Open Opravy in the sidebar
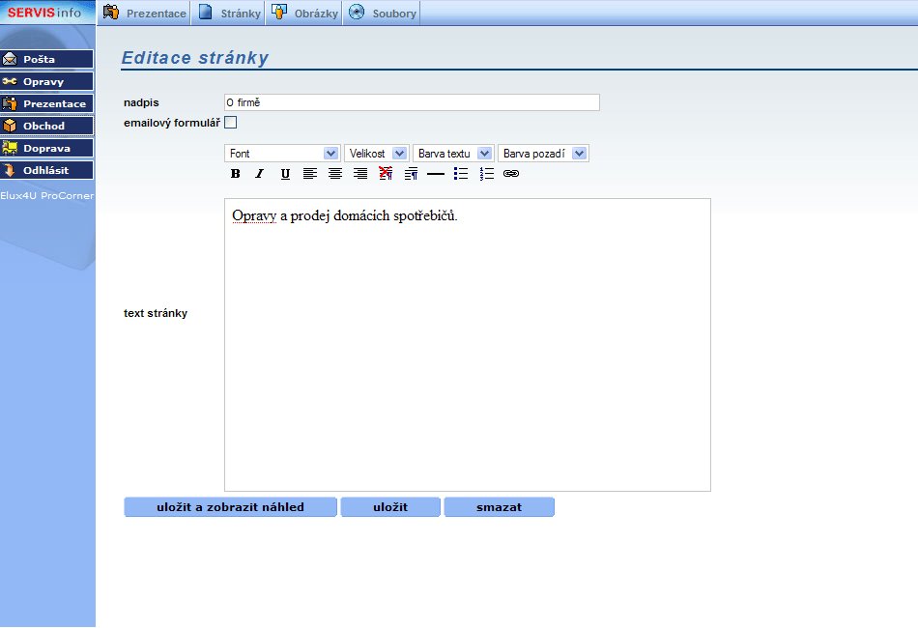The height and width of the screenshot is (628, 918). click(x=46, y=81)
